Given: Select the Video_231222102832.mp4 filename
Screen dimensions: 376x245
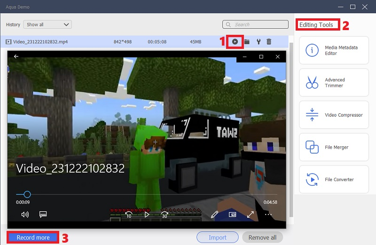Looking at the screenshot, I should pos(40,42).
